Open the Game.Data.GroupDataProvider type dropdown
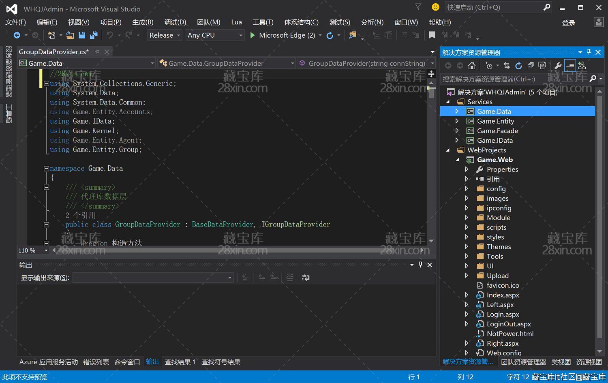The width and height of the screenshot is (608, 383). (x=227, y=63)
